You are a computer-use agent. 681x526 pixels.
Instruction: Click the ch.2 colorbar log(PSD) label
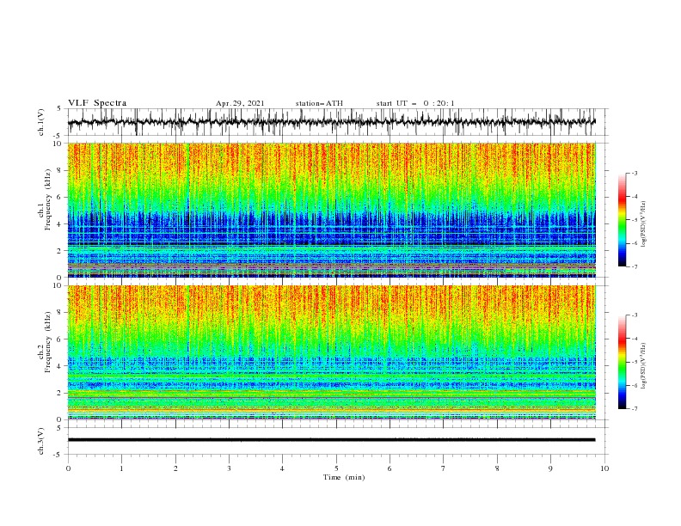coord(644,366)
